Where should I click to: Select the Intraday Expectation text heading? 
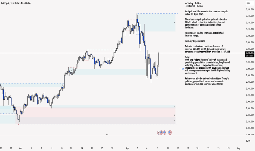(x=195, y=41)
